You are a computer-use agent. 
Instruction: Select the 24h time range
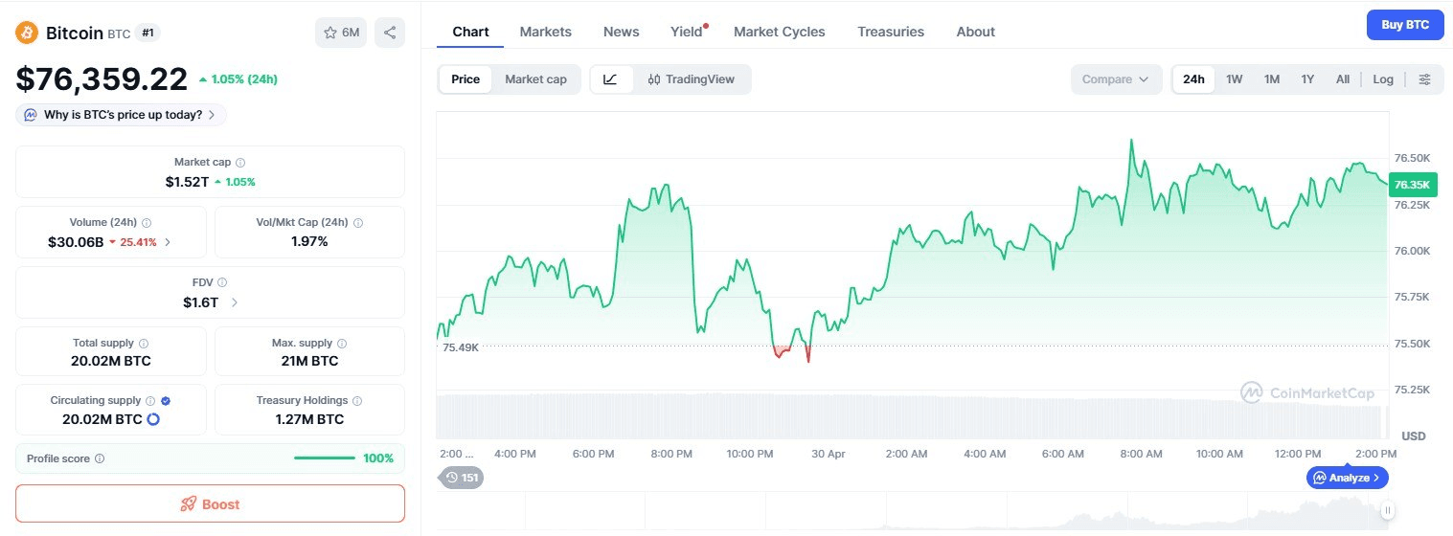[x=1193, y=79]
